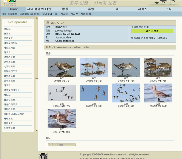This screenshot has height=159, width=182.
Task: Select 알락꼬리마도요 in the species list
Action: (x=12, y=90)
